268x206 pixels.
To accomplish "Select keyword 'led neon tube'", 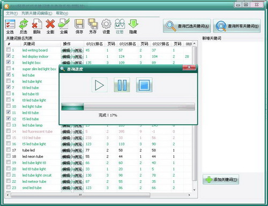I will [x=33, y=157].
